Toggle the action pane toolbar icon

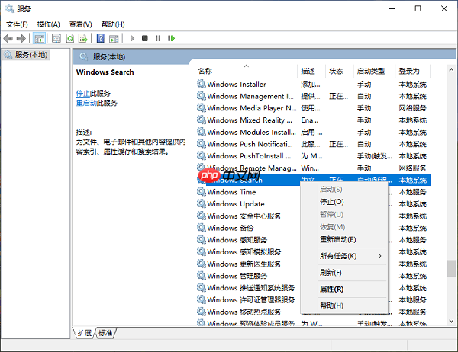coord(114,38)
